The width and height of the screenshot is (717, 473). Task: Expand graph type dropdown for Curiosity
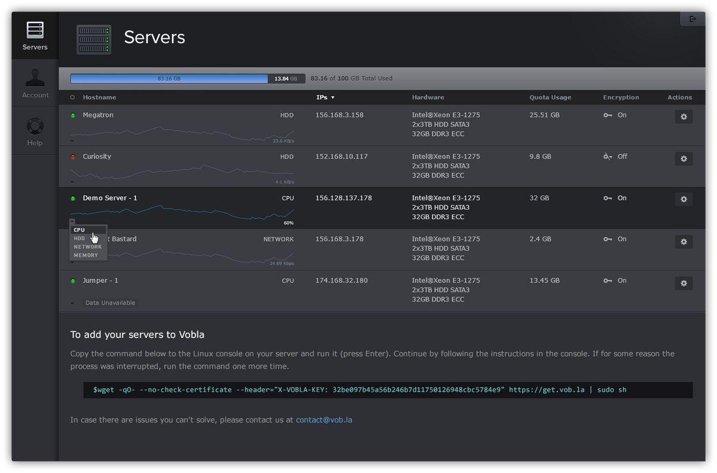(x=72, y=182)
